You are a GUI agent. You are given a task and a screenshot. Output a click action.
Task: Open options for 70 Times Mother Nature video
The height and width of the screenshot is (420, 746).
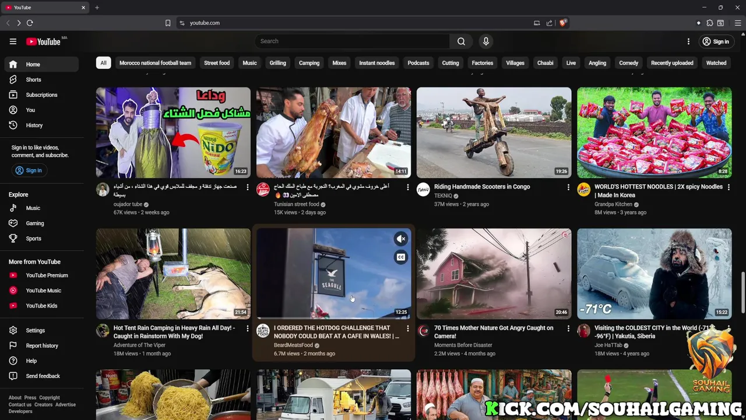click(x=568, y=328)
